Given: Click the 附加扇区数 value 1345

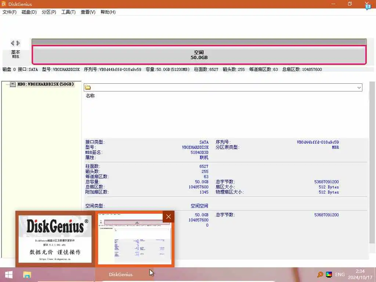Looking at the screenshot, I should tap(204, 192).
